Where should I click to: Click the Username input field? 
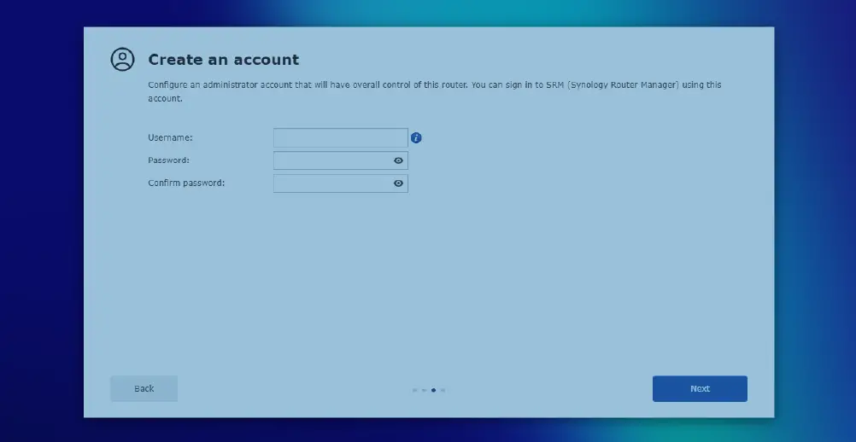tap(341, 138)
